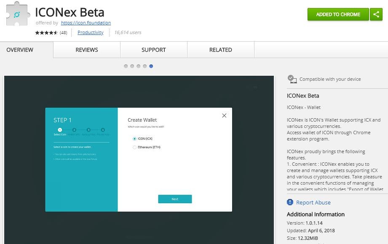Image resolution: width=388 pixels, height=244 pixels.
Task: Close the Create Wallet dialog with X
Action: point(224,115)
